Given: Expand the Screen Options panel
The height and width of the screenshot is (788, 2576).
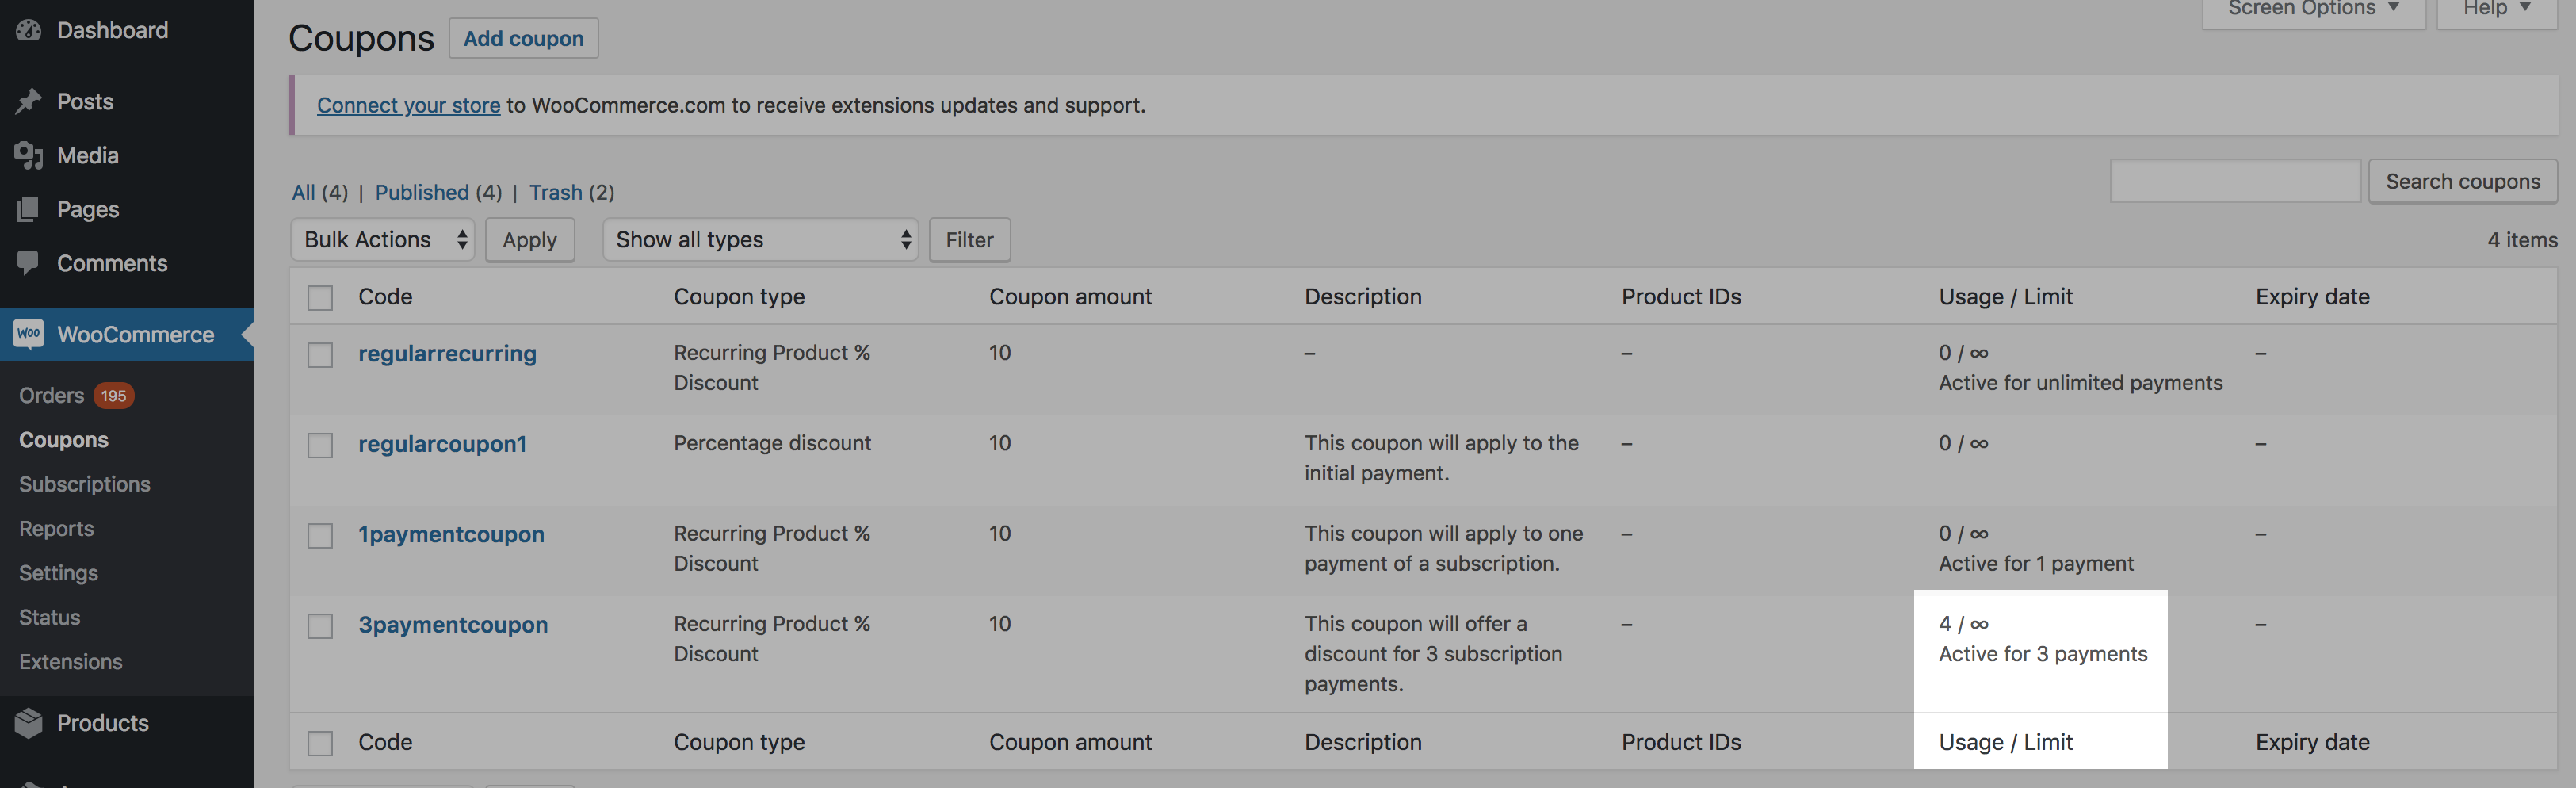Looking at the screenshot, I should click(2313, 10).
